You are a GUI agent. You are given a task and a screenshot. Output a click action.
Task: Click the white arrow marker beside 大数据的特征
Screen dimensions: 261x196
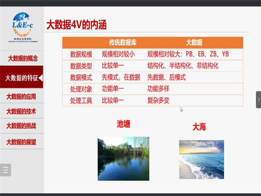click(41, 78)
